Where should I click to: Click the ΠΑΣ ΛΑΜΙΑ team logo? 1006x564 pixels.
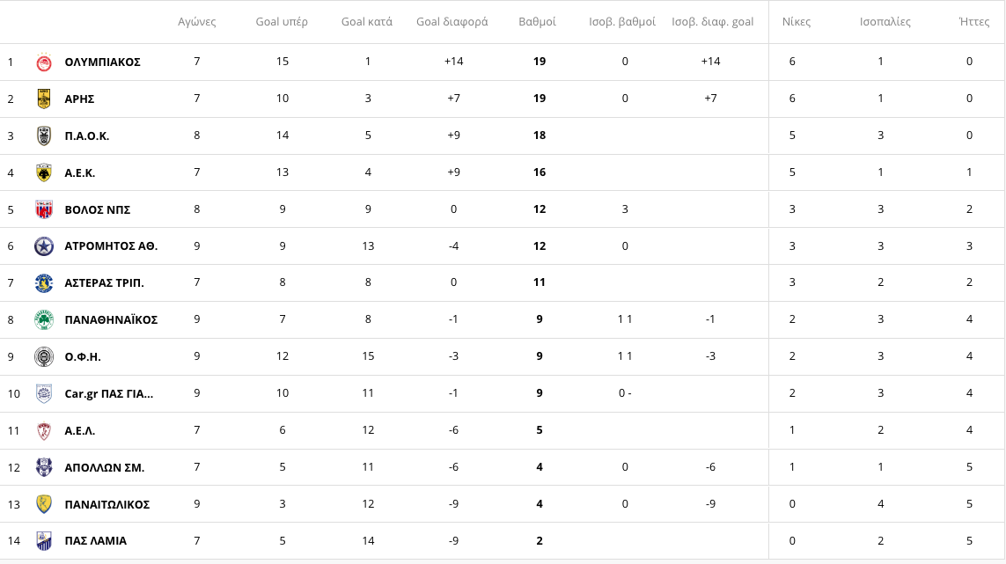44,541
